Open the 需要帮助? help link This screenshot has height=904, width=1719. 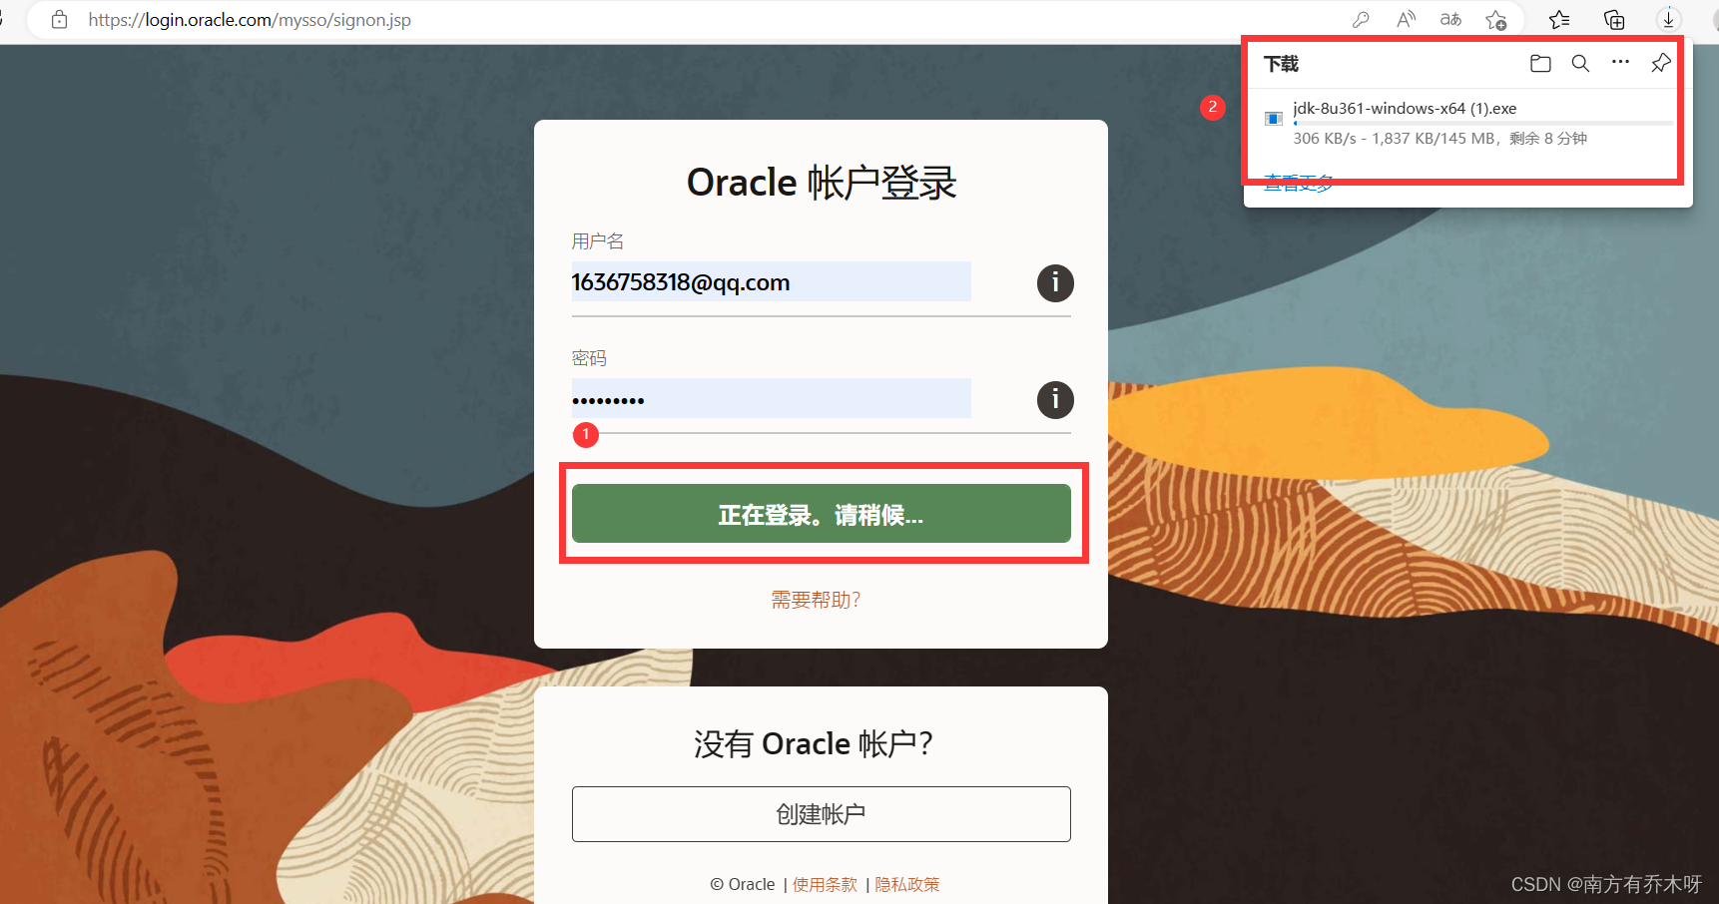tap(815, 599)
